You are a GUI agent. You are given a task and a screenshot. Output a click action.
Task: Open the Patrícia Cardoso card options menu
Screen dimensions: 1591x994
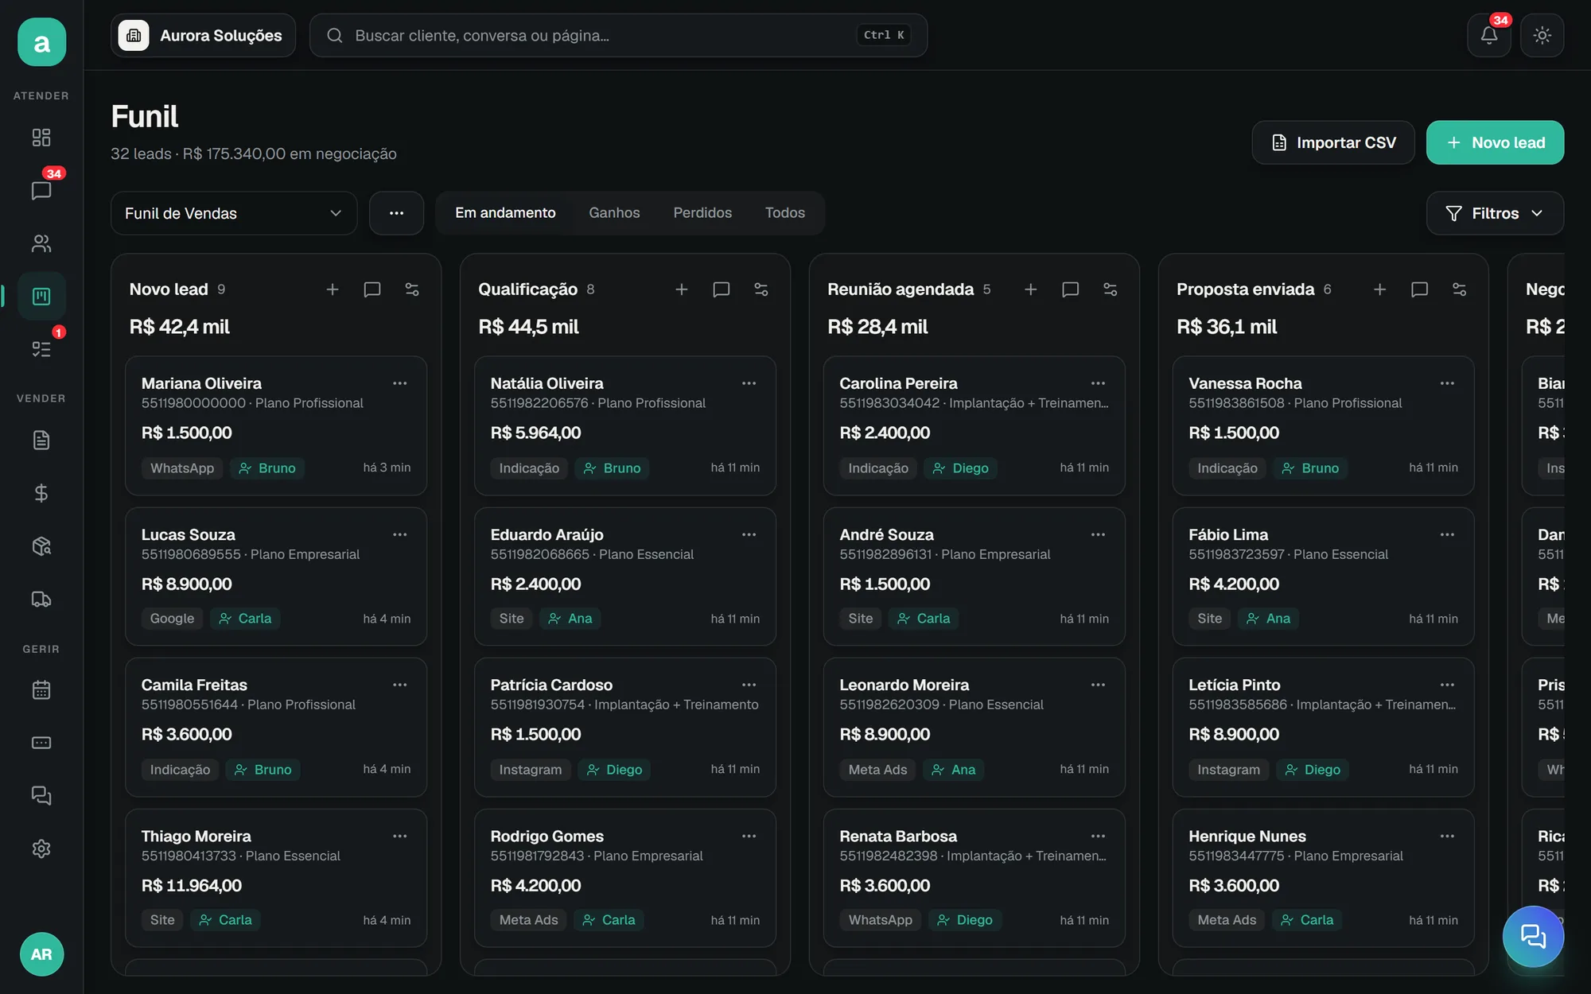click(749, 685)
